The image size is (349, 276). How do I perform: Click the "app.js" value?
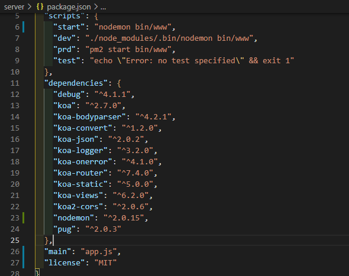point(99,252)
